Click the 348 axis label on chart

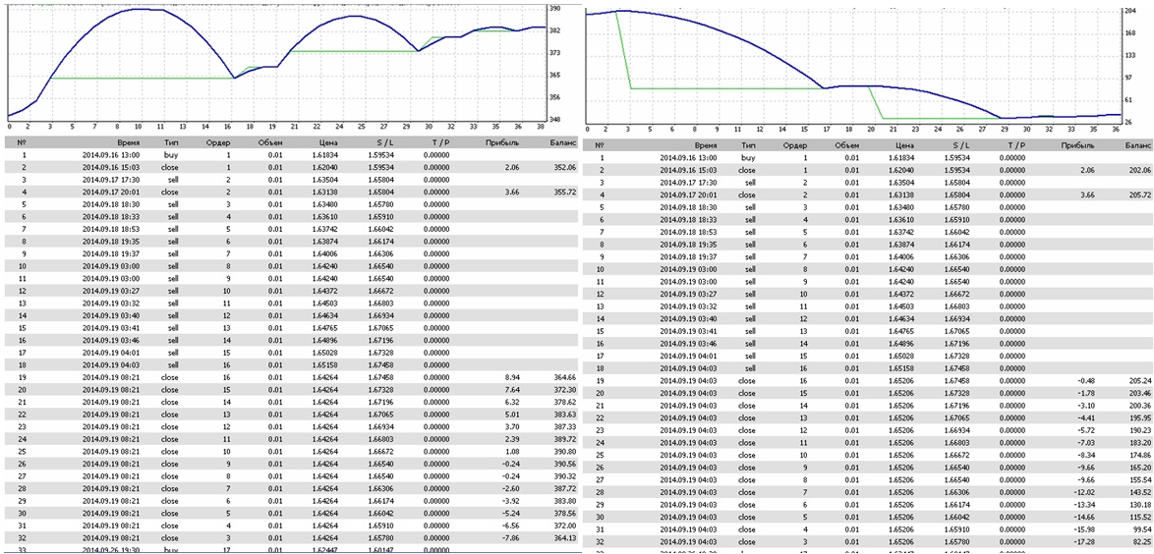[x=555, y=120]
